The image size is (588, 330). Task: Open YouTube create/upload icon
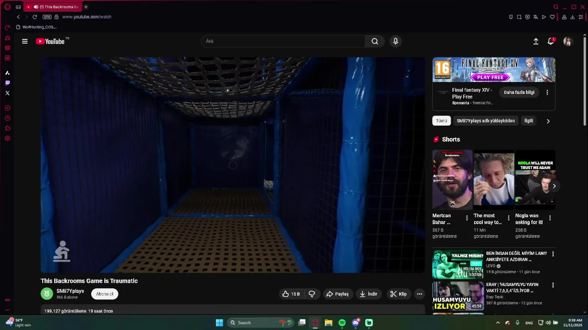click(536, 41)
